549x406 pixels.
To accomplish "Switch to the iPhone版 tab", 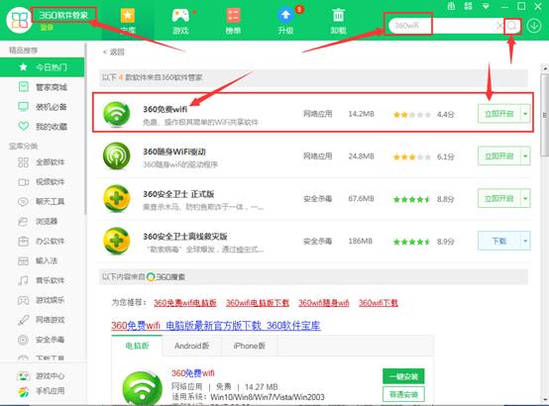I will coord(250,346).
